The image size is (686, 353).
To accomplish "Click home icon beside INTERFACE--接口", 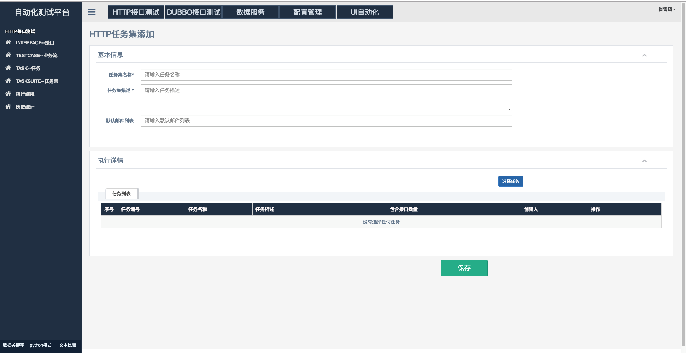I will [x=8, y=42].
